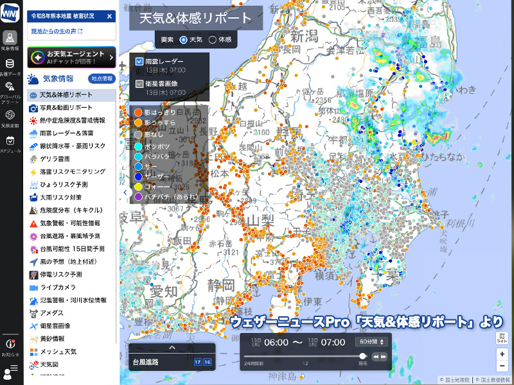Open 現地からの生の声 link
514x385 pixels.
point(57,31)
